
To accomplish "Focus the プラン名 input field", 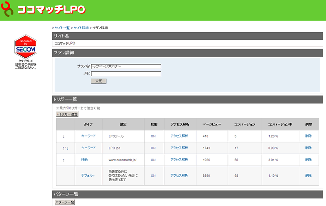I will click(x=126, y=66).
